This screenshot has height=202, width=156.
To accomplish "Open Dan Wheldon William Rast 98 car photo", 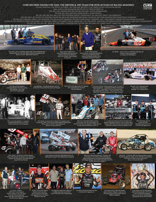I will tap(129, 37).
